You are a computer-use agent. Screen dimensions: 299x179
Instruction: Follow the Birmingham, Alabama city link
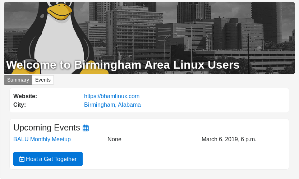(112, 105)
